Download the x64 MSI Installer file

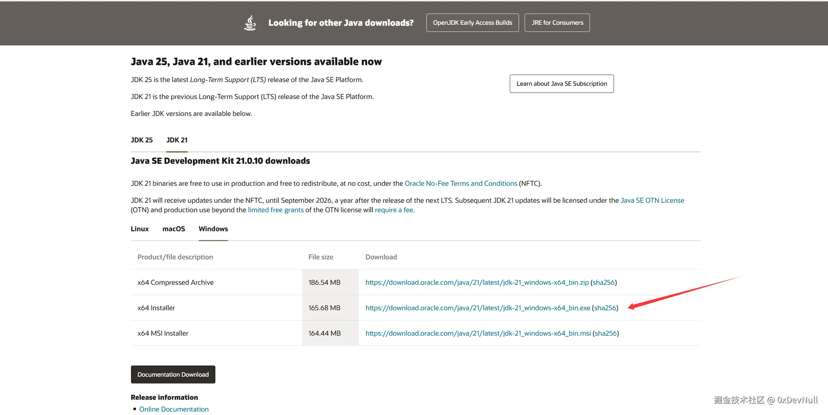click(x=478, y=333)
